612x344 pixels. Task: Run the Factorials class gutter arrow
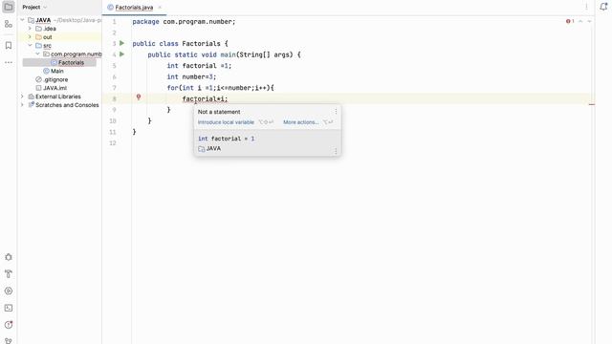point(121,43)
